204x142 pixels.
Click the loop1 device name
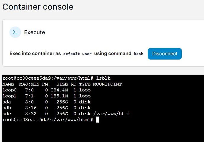click(x=9, y=96)
